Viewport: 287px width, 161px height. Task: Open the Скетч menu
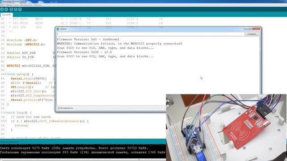click(x=16, y=5)
